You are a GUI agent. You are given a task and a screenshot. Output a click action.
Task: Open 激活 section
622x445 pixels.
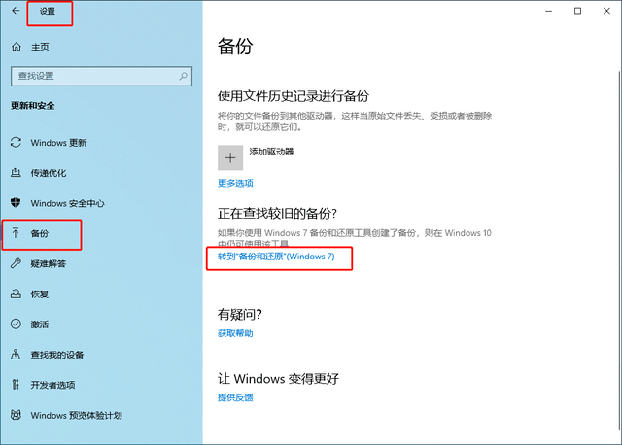(x=40, y=325)
